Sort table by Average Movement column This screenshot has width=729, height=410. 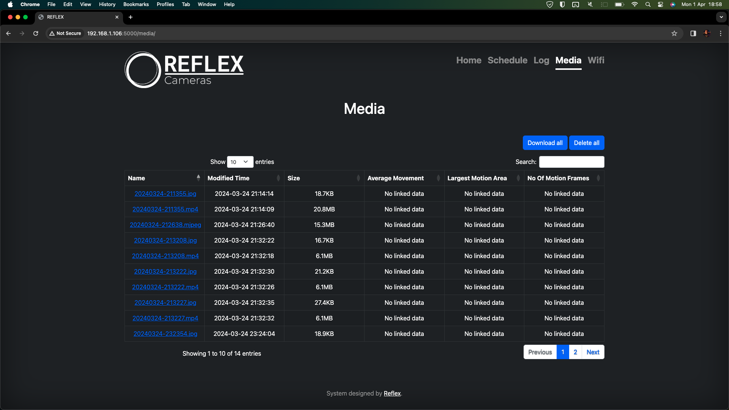[x=404, y=178]
